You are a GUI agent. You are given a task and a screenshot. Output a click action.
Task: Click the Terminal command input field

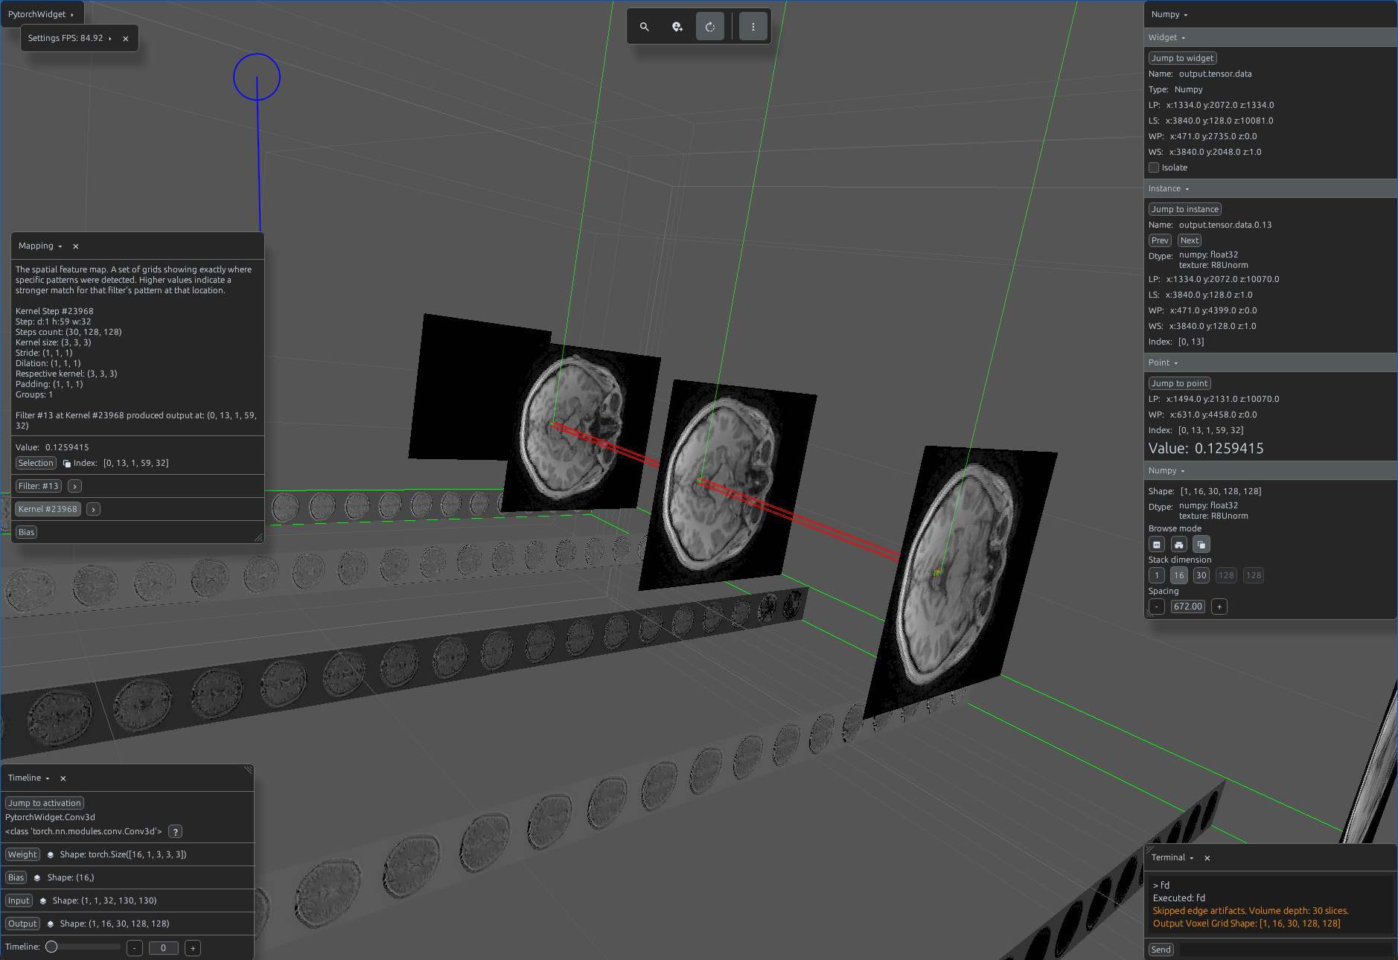coord(1286,950)
